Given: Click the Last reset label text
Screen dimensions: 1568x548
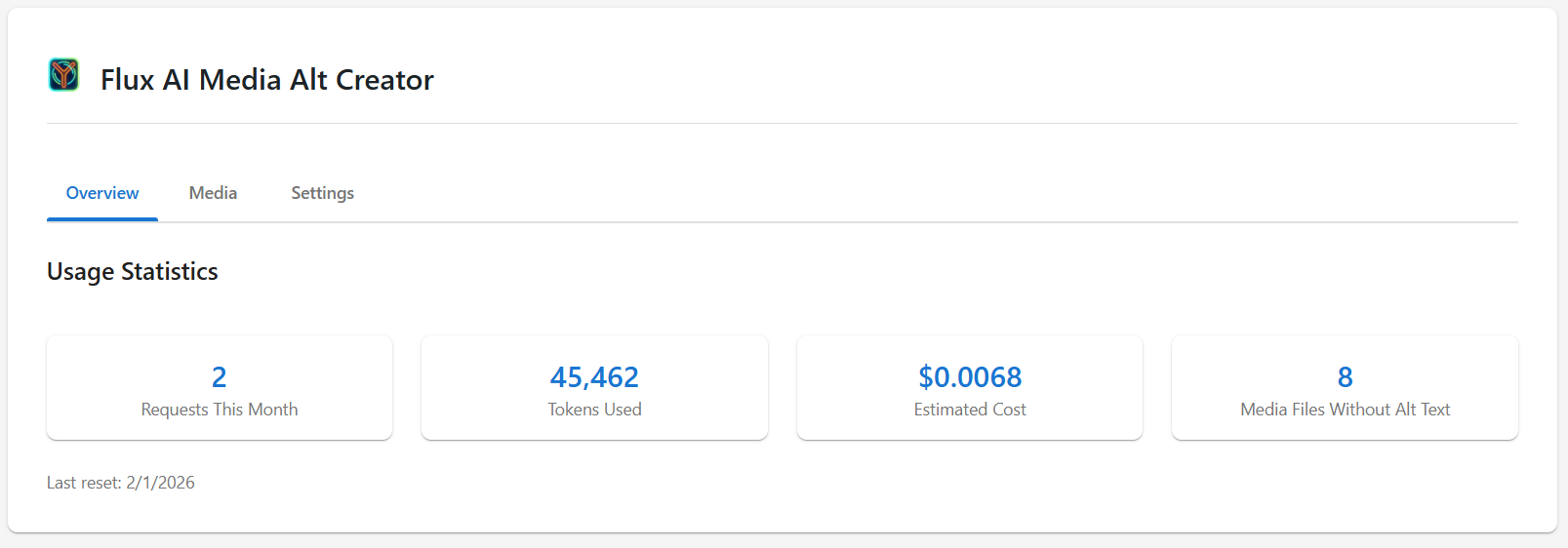Looking at the screenshot, I should coord(85,483).
